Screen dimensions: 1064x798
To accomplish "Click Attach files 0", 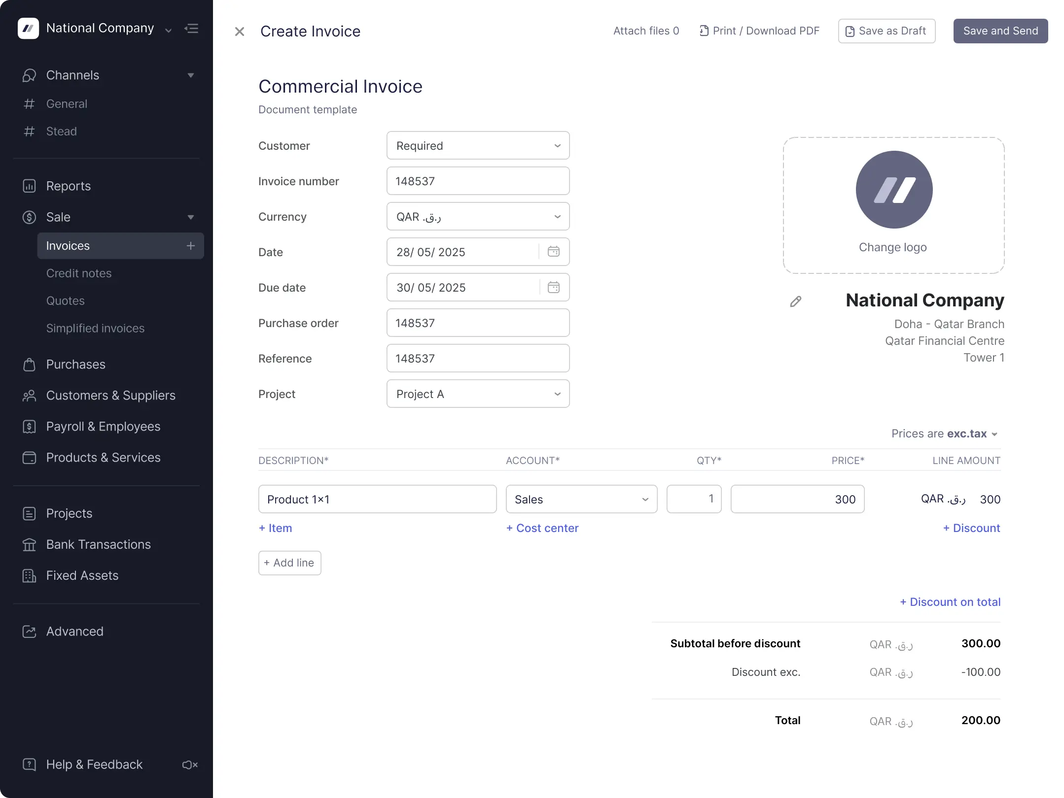I will point(646,31).
